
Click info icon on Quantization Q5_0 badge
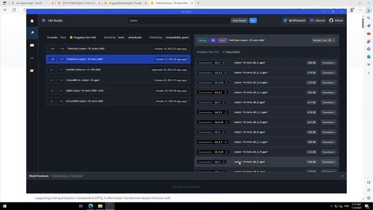223,132
